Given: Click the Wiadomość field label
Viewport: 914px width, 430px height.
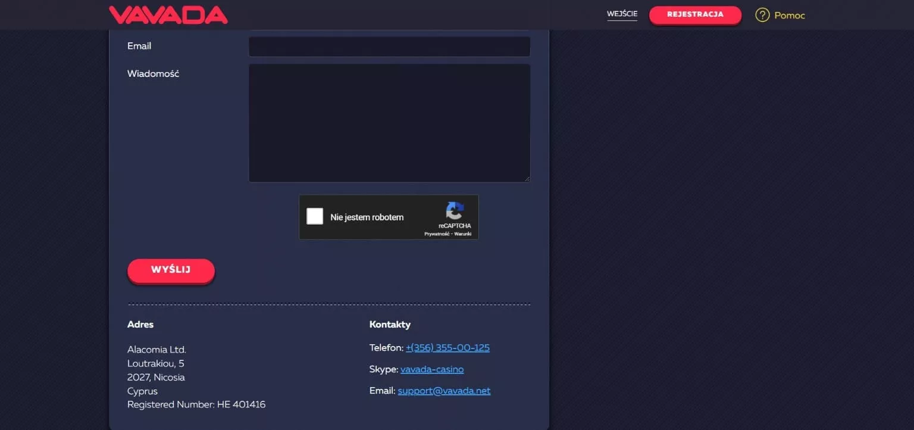Looking at the screenshot, I should pyautogui.click(x=153, y=74).
